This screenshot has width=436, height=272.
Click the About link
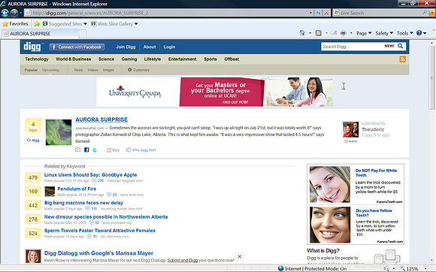coord(150,47)
